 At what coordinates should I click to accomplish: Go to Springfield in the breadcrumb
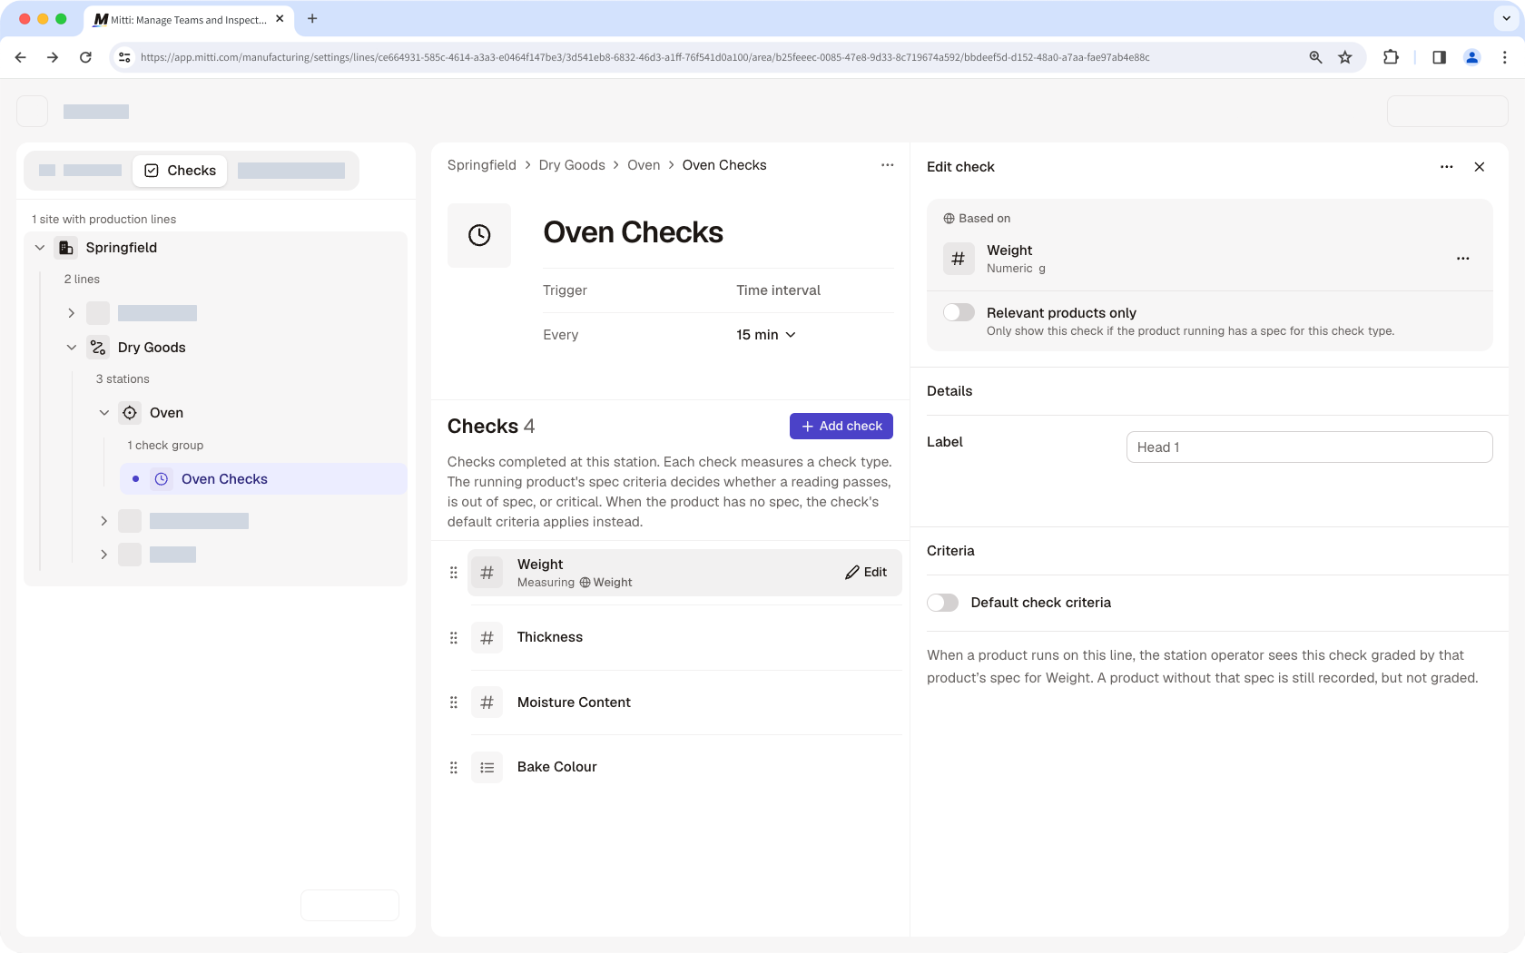482,165
